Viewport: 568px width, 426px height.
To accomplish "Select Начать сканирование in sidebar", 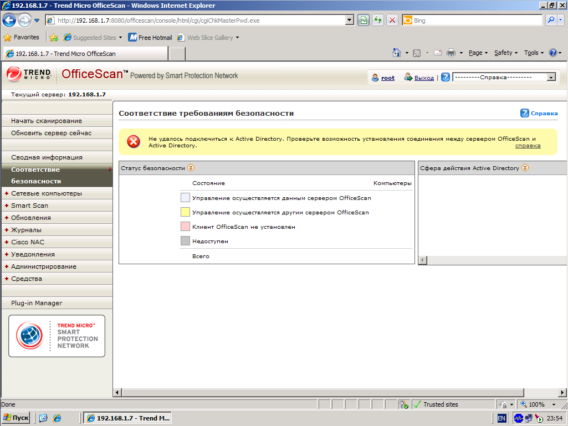I will coord(57,121).
